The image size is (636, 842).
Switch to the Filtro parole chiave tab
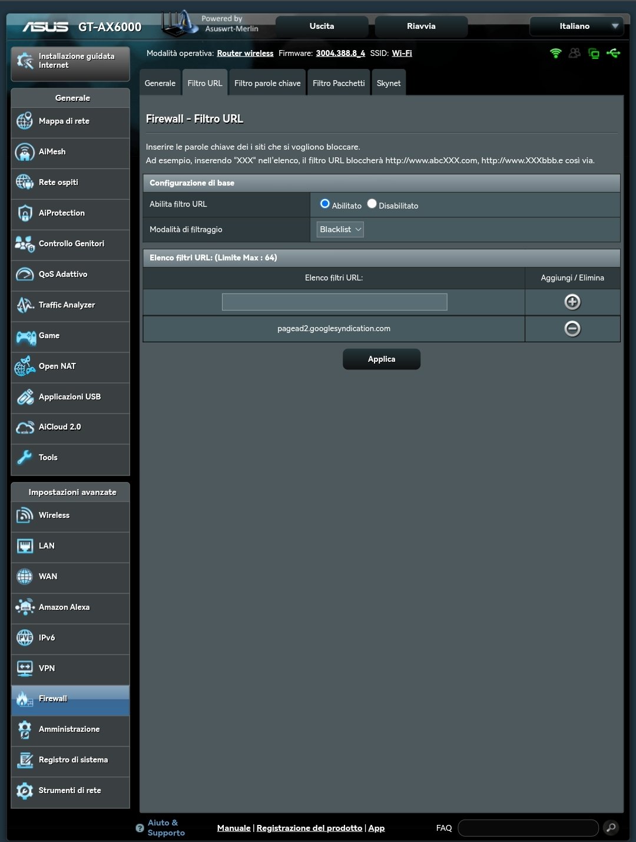267,84
